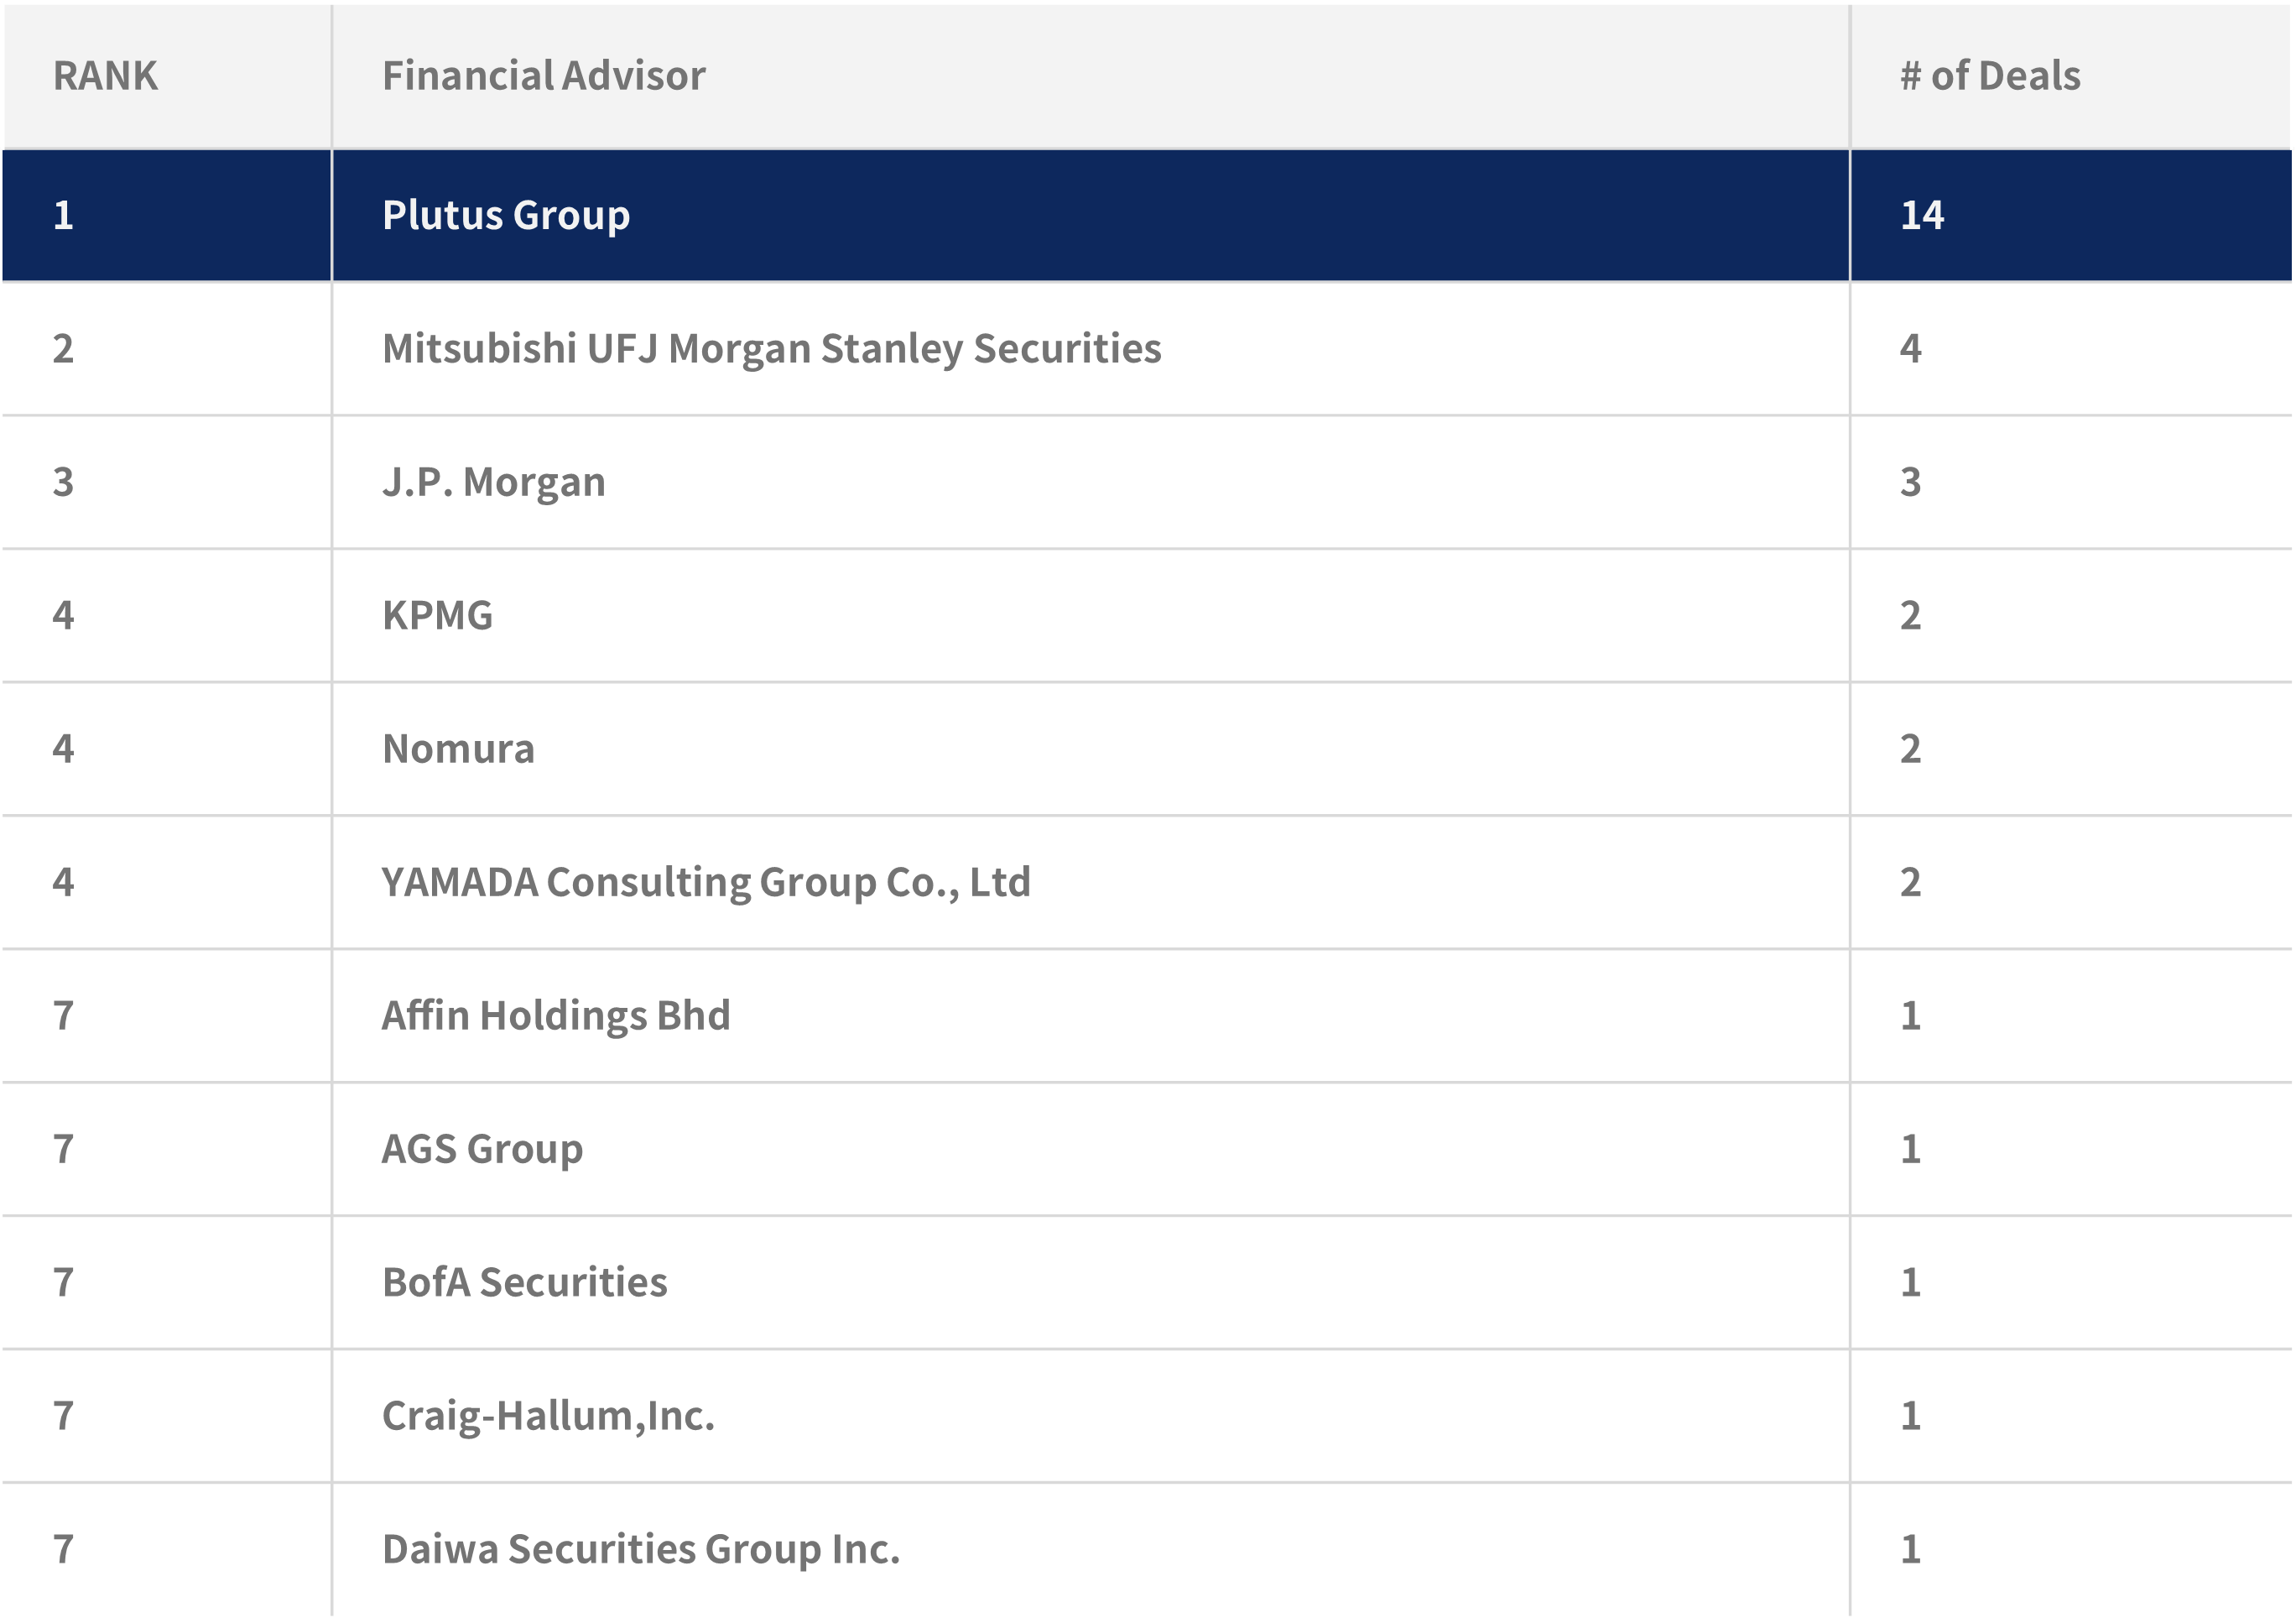Viewport: 2296px width, 1618px height.
Task: Click the rank 1 cell in highlighted row
Action: click(63, 215)
